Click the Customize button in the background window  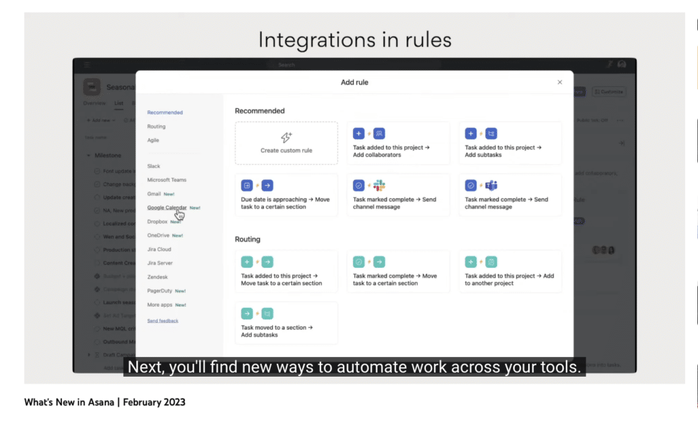pyautogui.click(x=609, y=92)
